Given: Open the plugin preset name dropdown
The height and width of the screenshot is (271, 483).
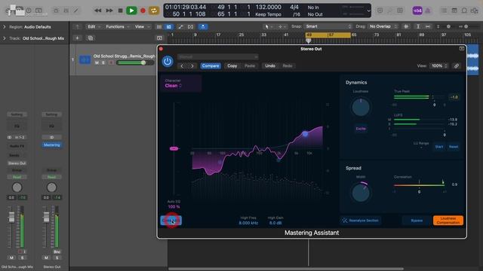Looking at the screenshot, I should click(x=218, y=57).
